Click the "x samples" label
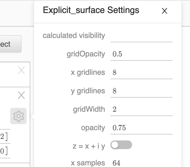 pyautogui.click(x=88, y=163)
